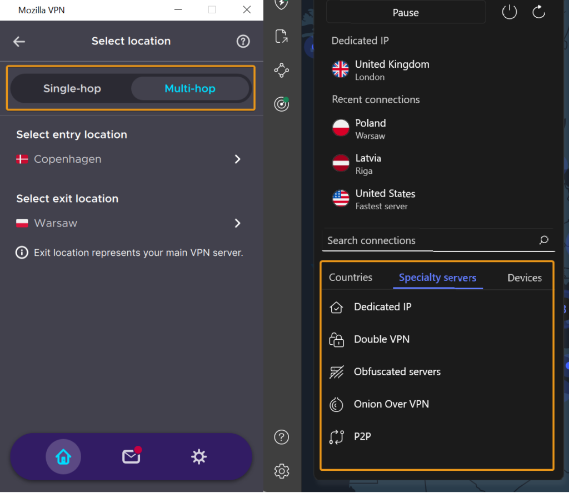Open Mozilla VPN settings gear in bottom bar

coord(199,457)
